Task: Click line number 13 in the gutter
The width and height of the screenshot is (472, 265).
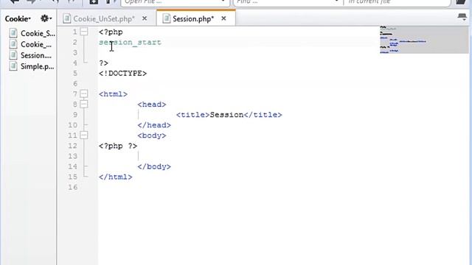Action: 72,156
